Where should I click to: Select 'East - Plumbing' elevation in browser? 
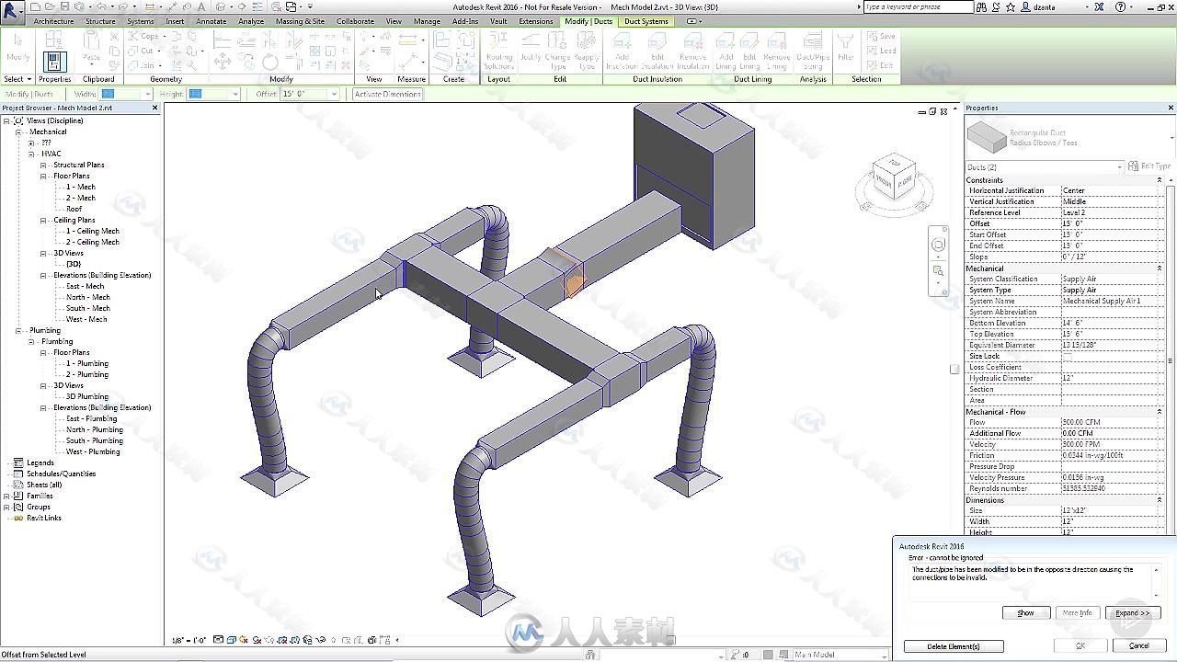click(91, 418)
